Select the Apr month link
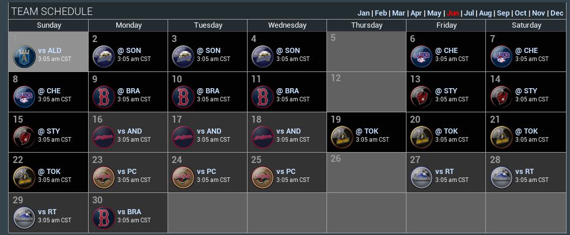Image resolution: width=570 pixels, height=235 pixels. (416, 13)
